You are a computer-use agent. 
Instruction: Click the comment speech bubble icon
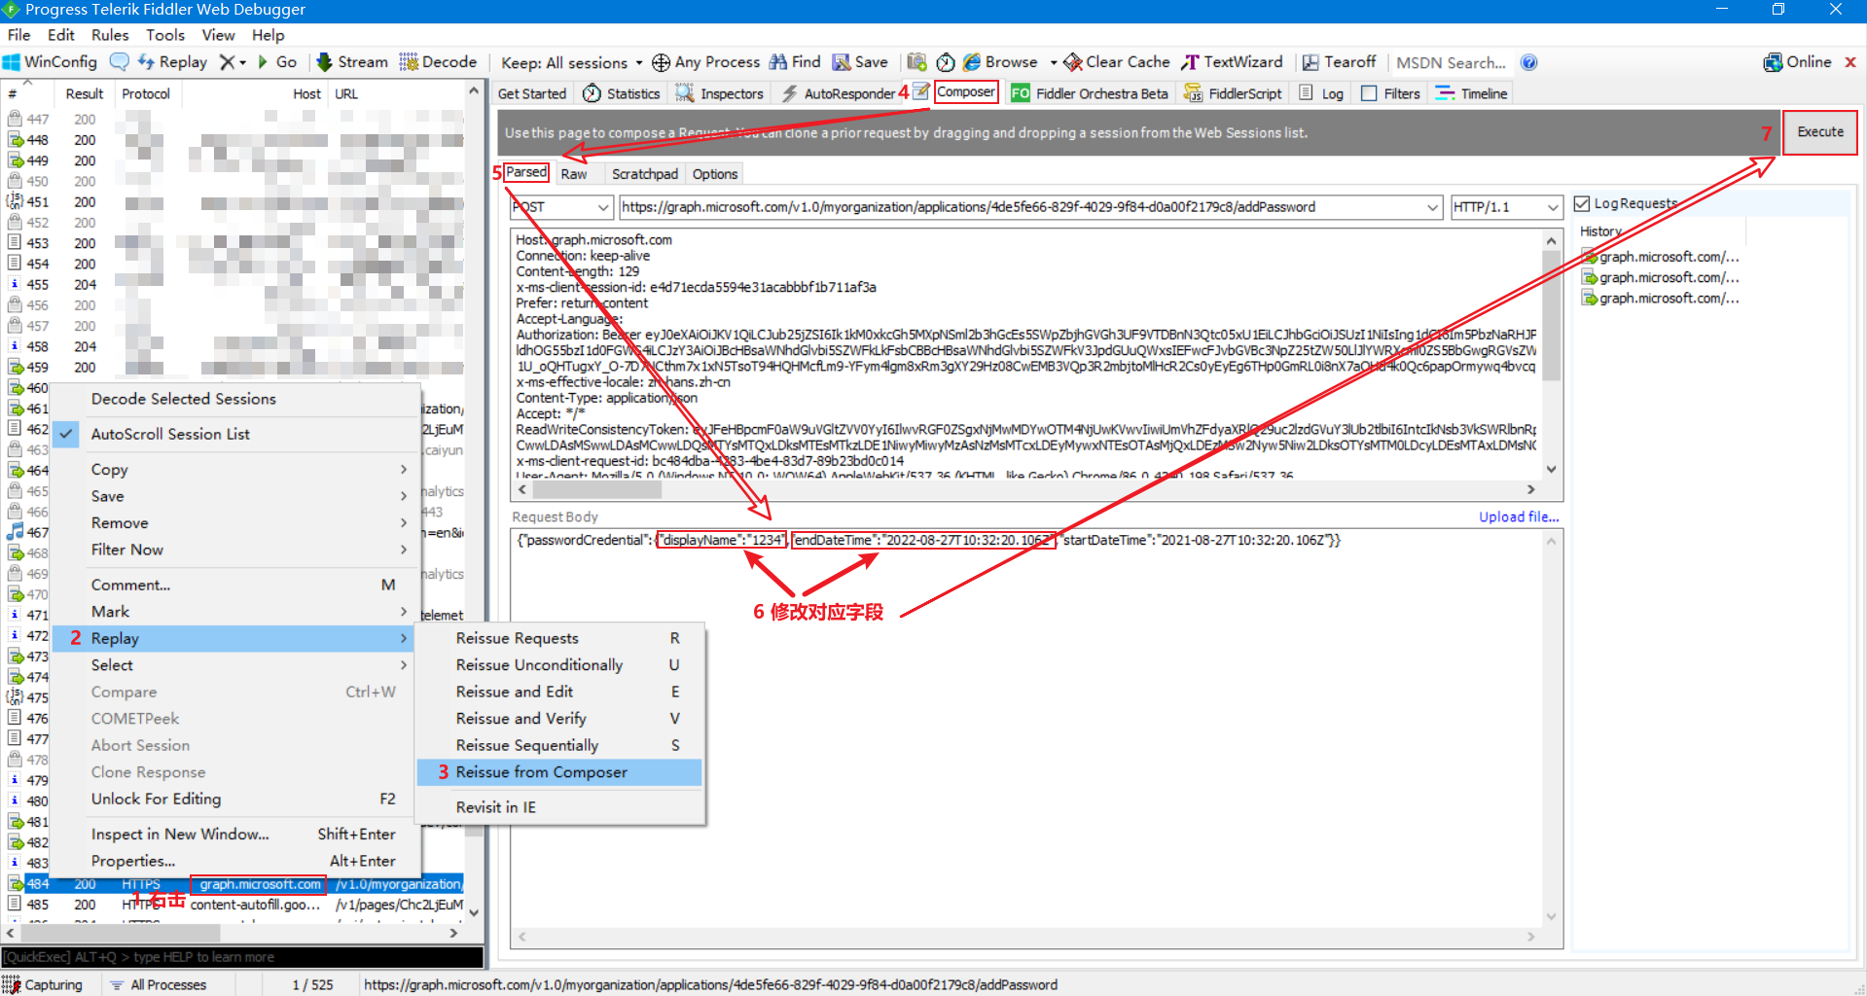pyautogui.click(x=119, y=62)
